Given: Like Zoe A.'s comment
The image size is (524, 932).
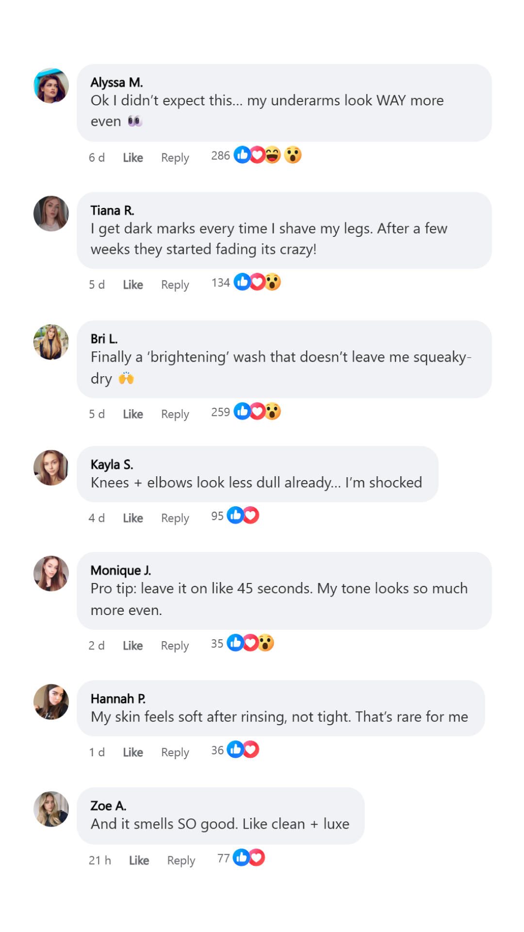Looking at the screenshot, I should 139,861.
